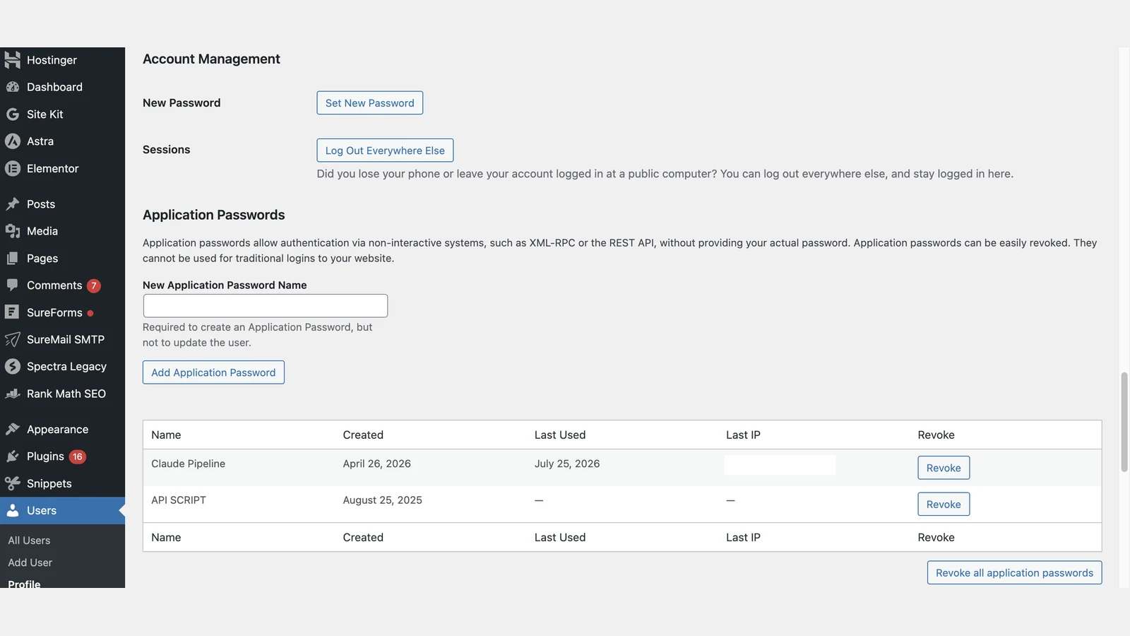Screen dimensions: 1130x636
Task: Select the Users person icon
Action: pos(12,510)
